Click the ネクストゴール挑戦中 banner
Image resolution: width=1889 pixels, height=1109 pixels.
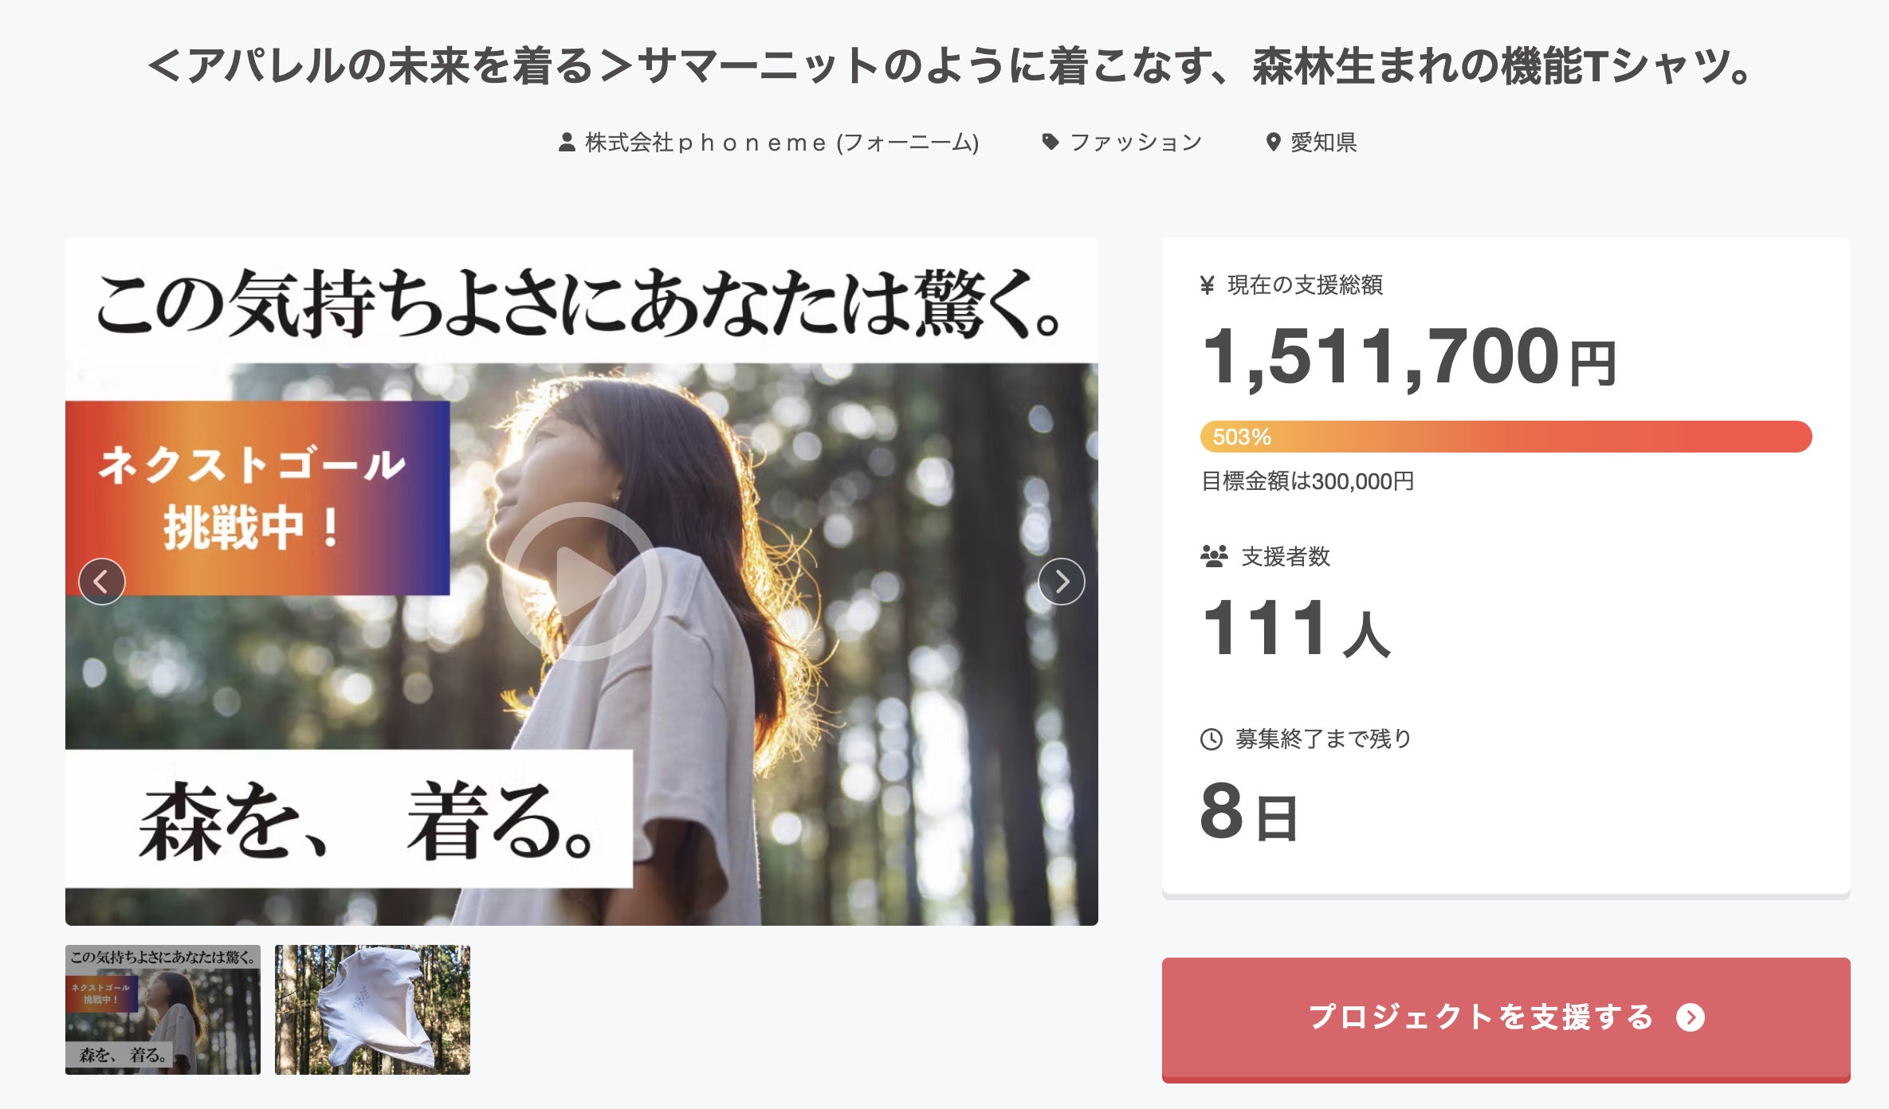257,498
